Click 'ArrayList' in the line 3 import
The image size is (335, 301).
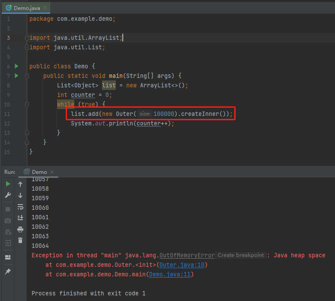point(104,38)
